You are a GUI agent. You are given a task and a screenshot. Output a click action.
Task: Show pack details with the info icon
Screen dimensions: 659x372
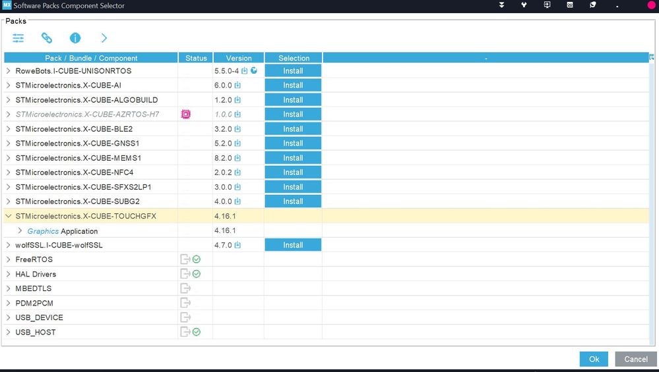coord(75,38)
